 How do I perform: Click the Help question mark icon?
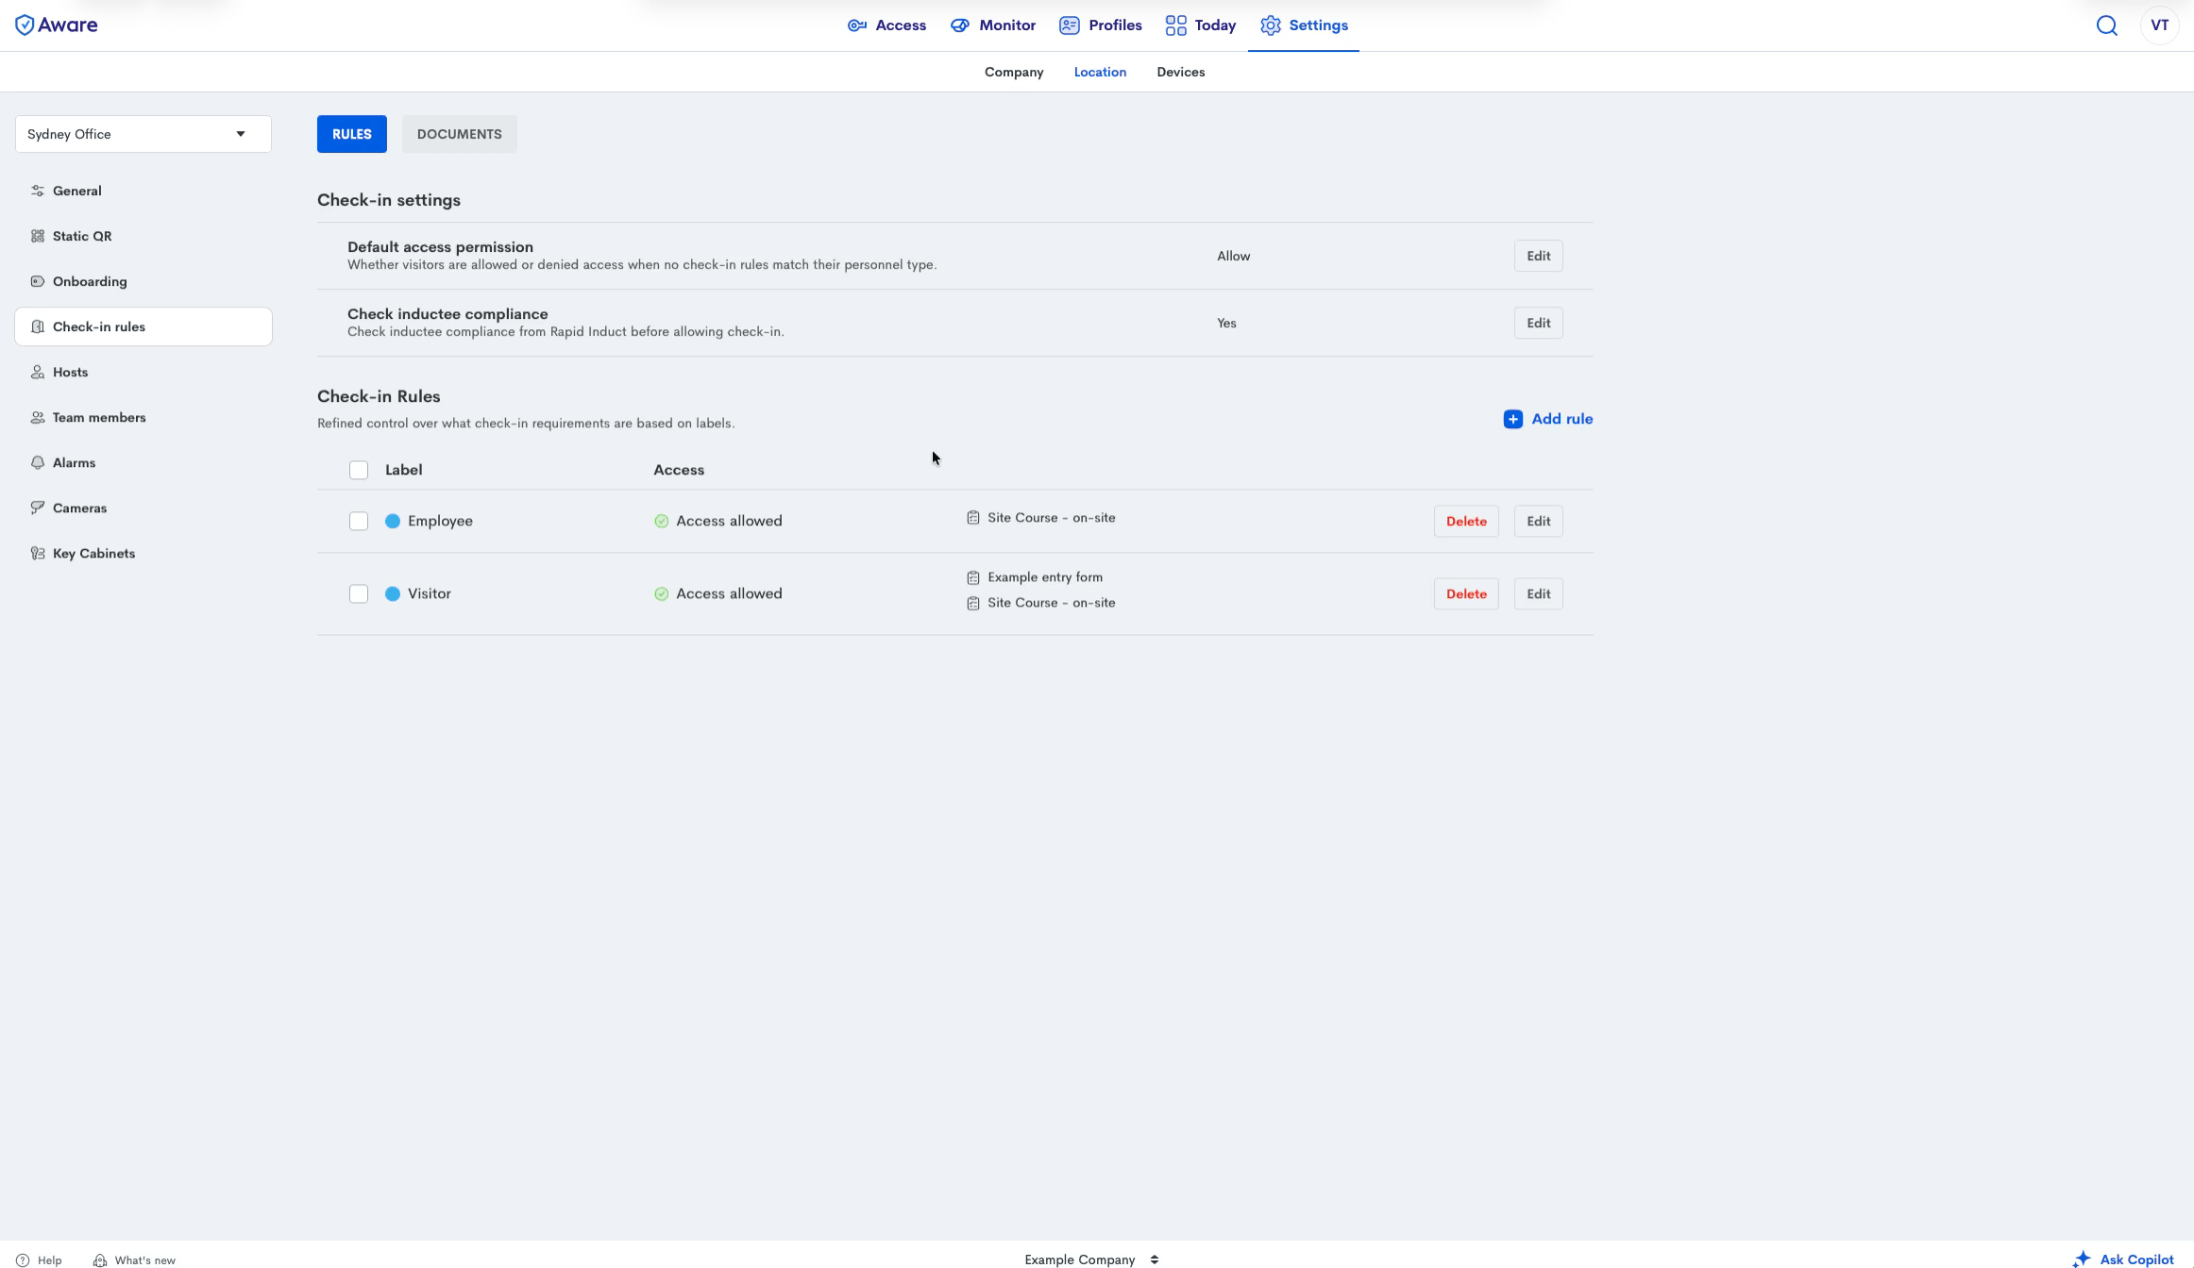23,1260
